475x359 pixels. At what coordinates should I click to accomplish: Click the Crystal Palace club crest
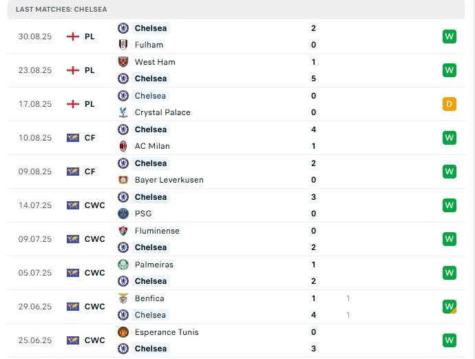[x=123, y=112]
